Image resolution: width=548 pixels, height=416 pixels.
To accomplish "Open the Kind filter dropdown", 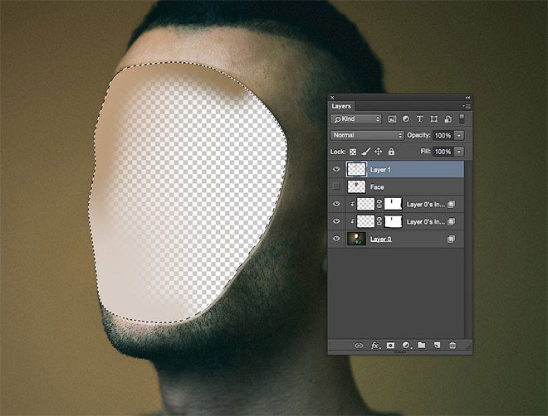I will (355, 119).
